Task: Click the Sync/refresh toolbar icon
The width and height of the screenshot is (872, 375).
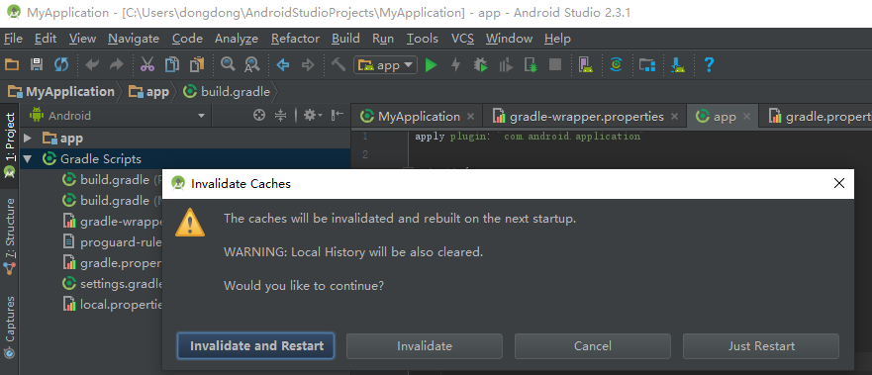Action: pos(61,65)
